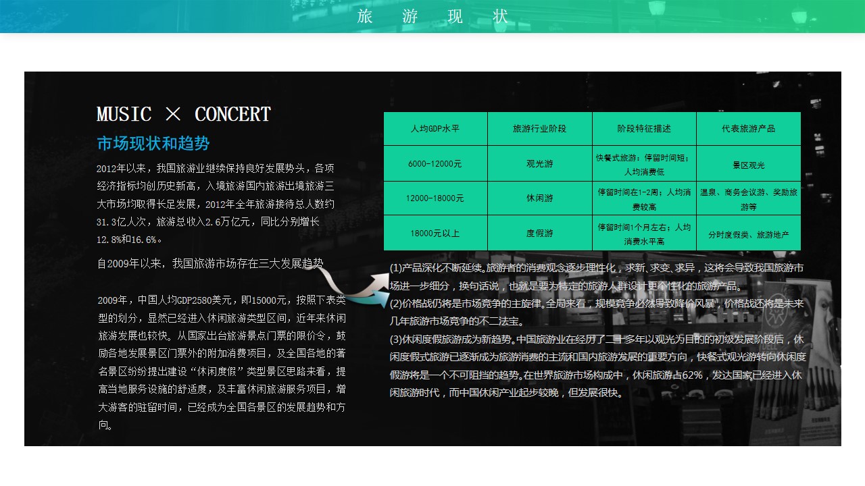Click the blue subtitle 市场现状和趋势
This screenshot has width=865, height=486.
point(153,144)
